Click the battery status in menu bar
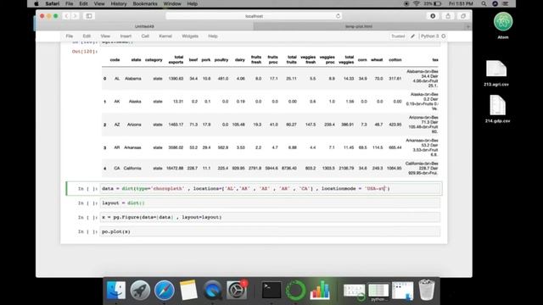Screen dimensions: 543x305 (x=433, y=3)
